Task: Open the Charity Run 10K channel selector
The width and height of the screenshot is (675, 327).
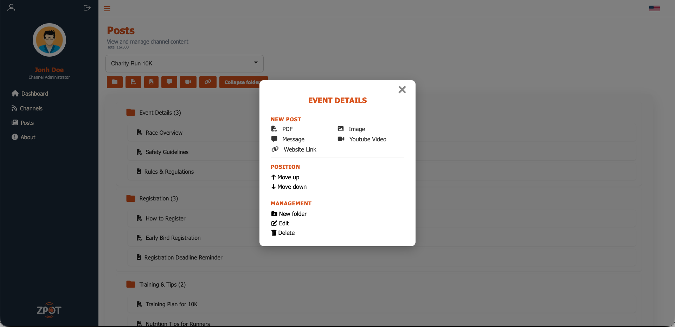Action: (x=185, y=64)
